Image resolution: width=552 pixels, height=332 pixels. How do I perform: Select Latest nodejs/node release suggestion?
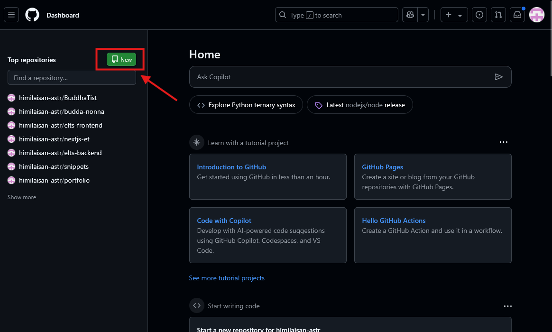click(x=360, y=104)
